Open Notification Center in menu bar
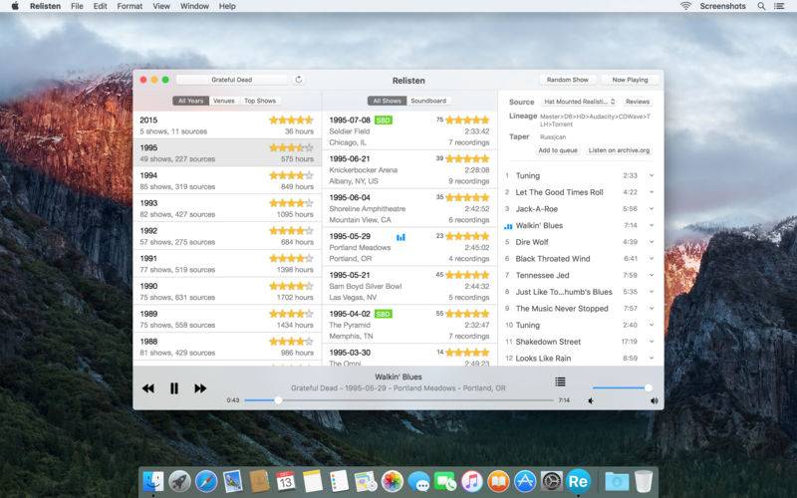The height and width of the screenshot is (498, 797). (x=779, y=6)
